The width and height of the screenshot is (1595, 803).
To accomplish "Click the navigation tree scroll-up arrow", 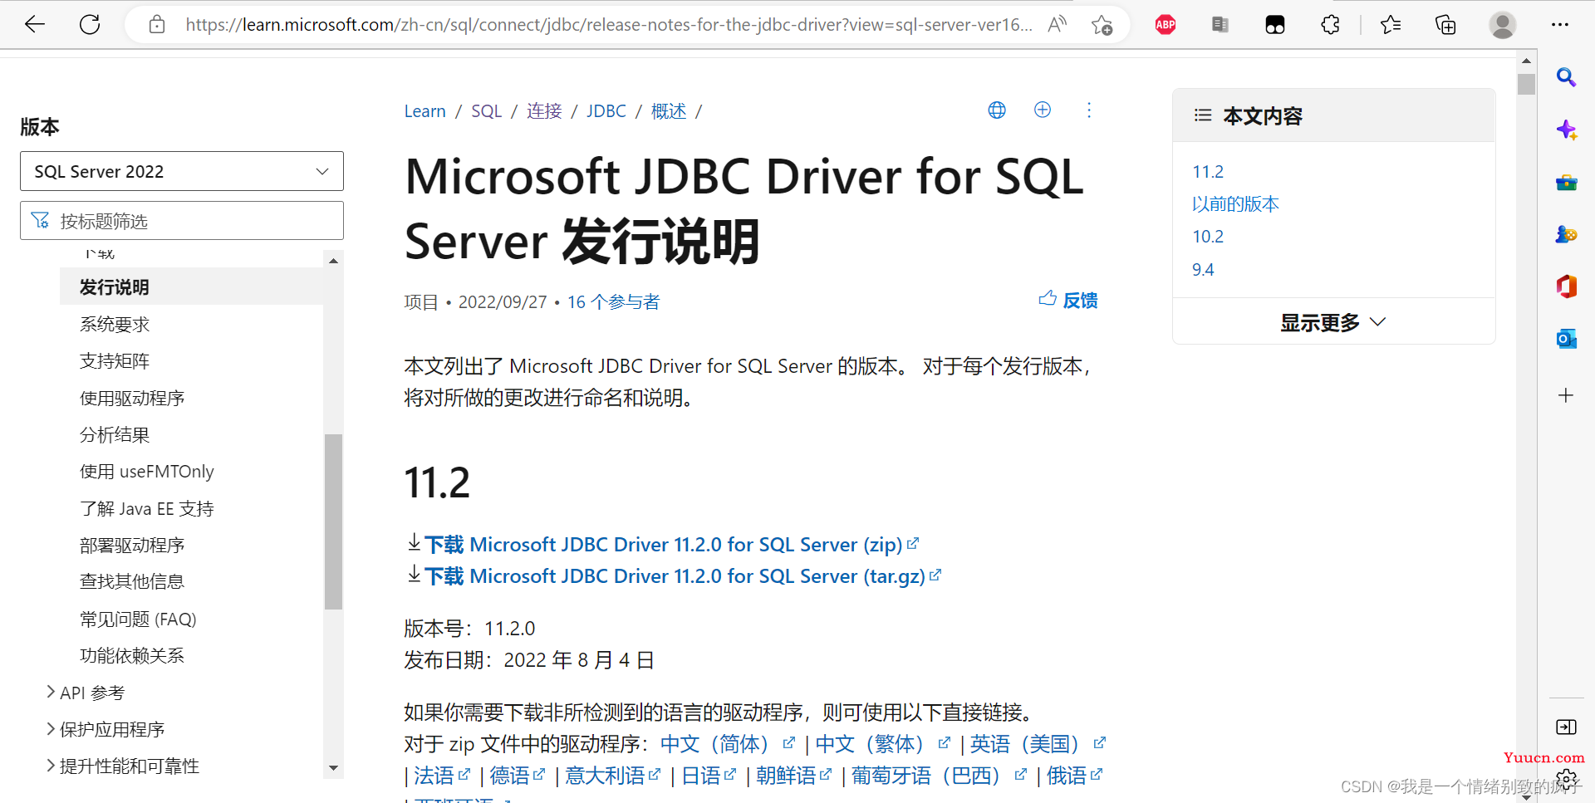I will tap(333, 261).
